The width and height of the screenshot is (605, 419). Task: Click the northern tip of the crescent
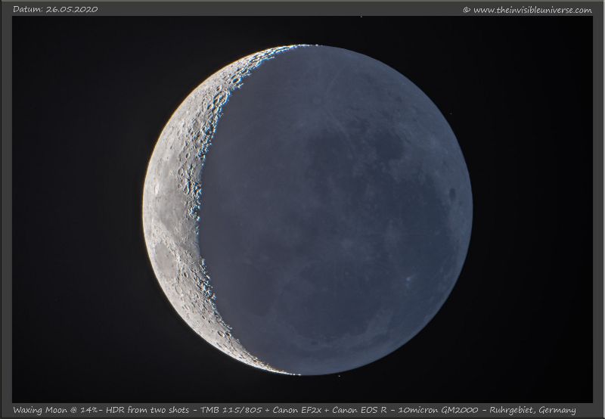299,47
